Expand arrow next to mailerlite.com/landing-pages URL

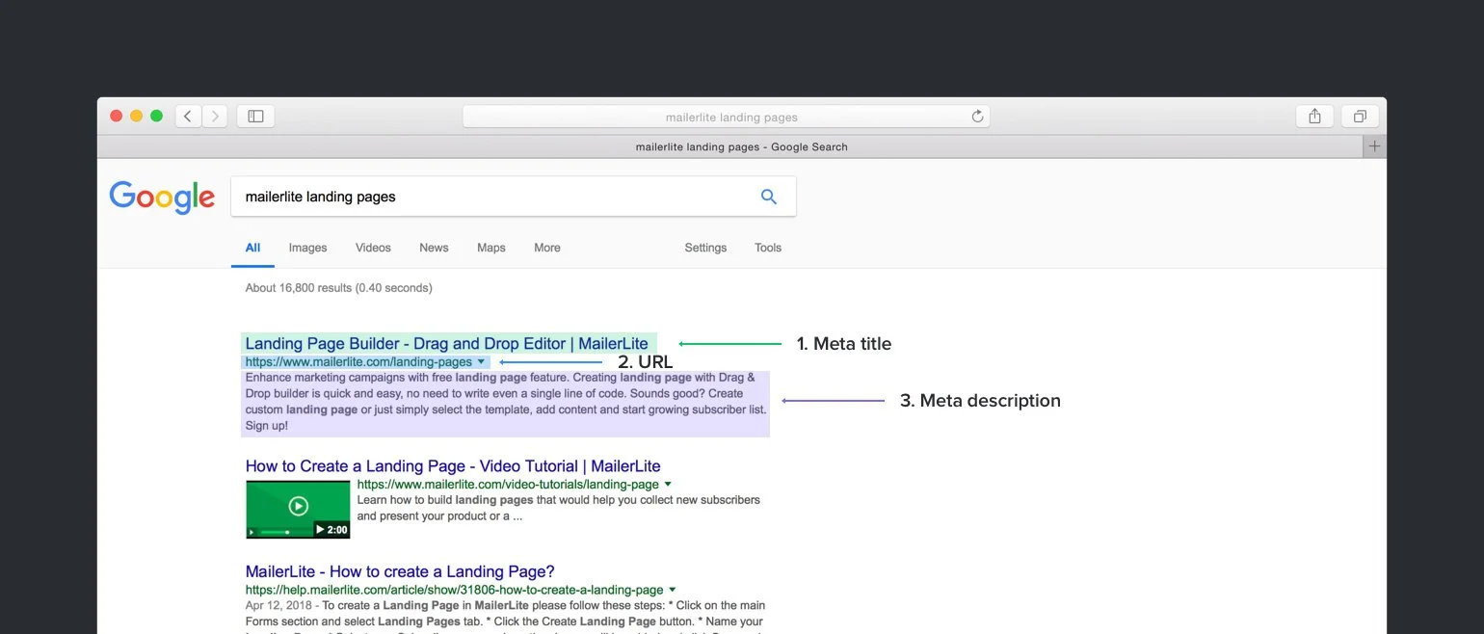click(x=481, y=361)
